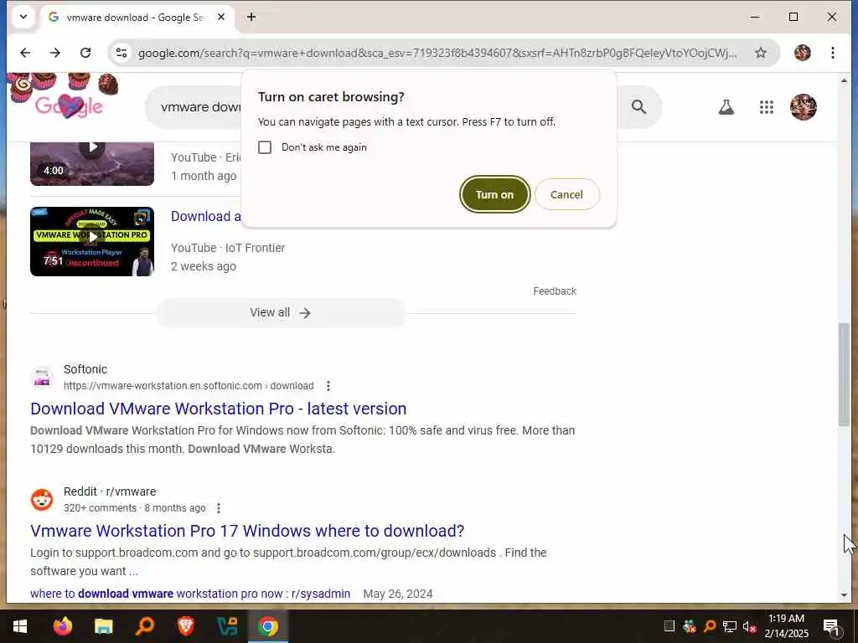Viewport: 858px width, 643px height.
Task: Cancel the caret browsing dialog
Action: [567, 194]
